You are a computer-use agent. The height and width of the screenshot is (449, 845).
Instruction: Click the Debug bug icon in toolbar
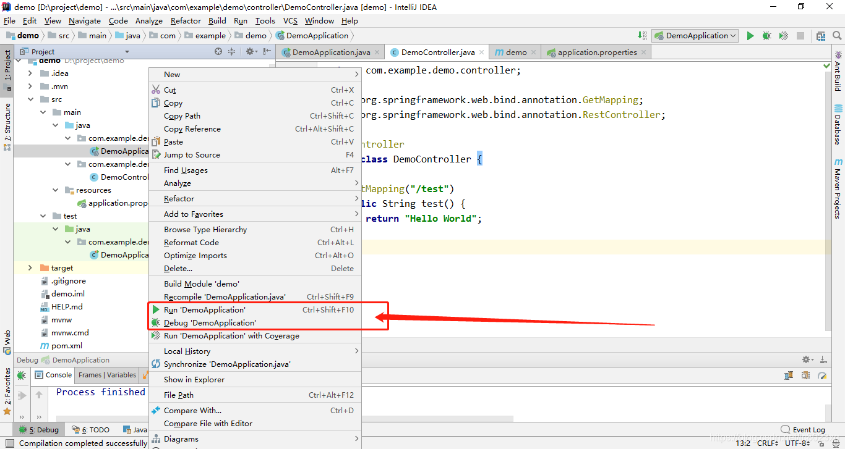[x=767, y=36]
